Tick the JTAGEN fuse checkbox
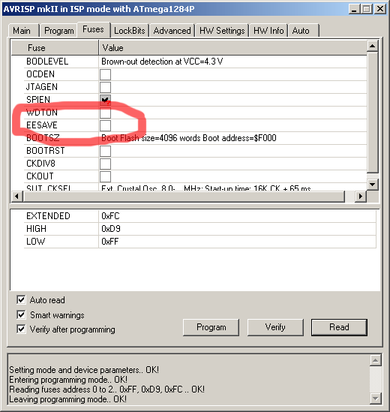Viewport: 390px width, 412px height. pos(105,87)
